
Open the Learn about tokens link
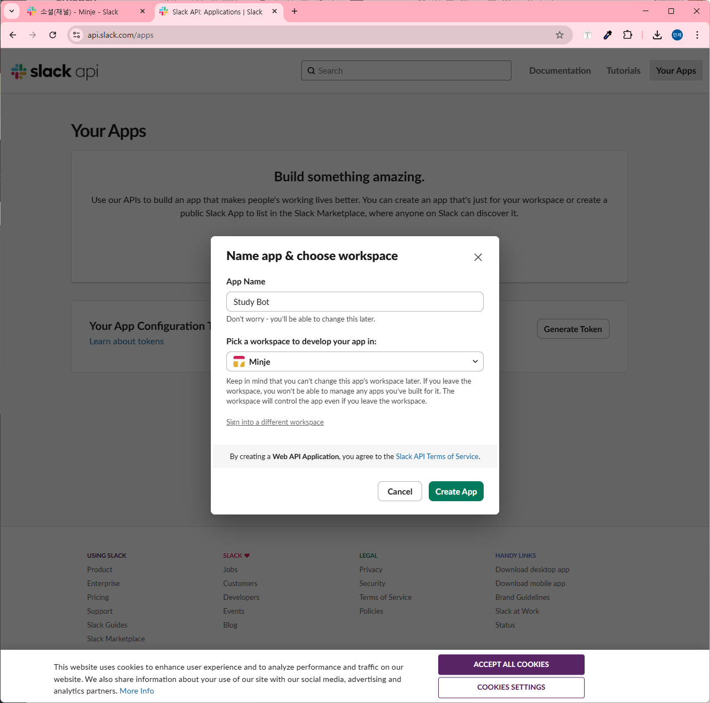tap(126, 342)
